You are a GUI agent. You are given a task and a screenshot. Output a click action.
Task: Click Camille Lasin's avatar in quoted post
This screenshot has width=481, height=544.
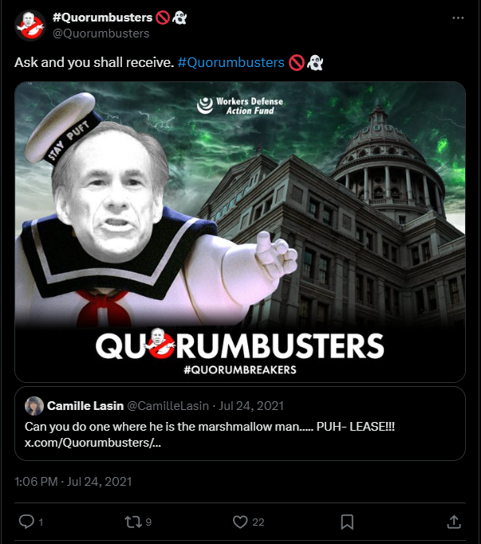click(x=34, y=405)
